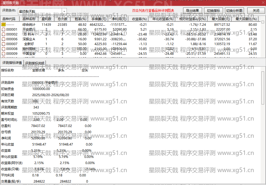
Task: Sort by 收益率(%) column header
Action: coord(139,19)
